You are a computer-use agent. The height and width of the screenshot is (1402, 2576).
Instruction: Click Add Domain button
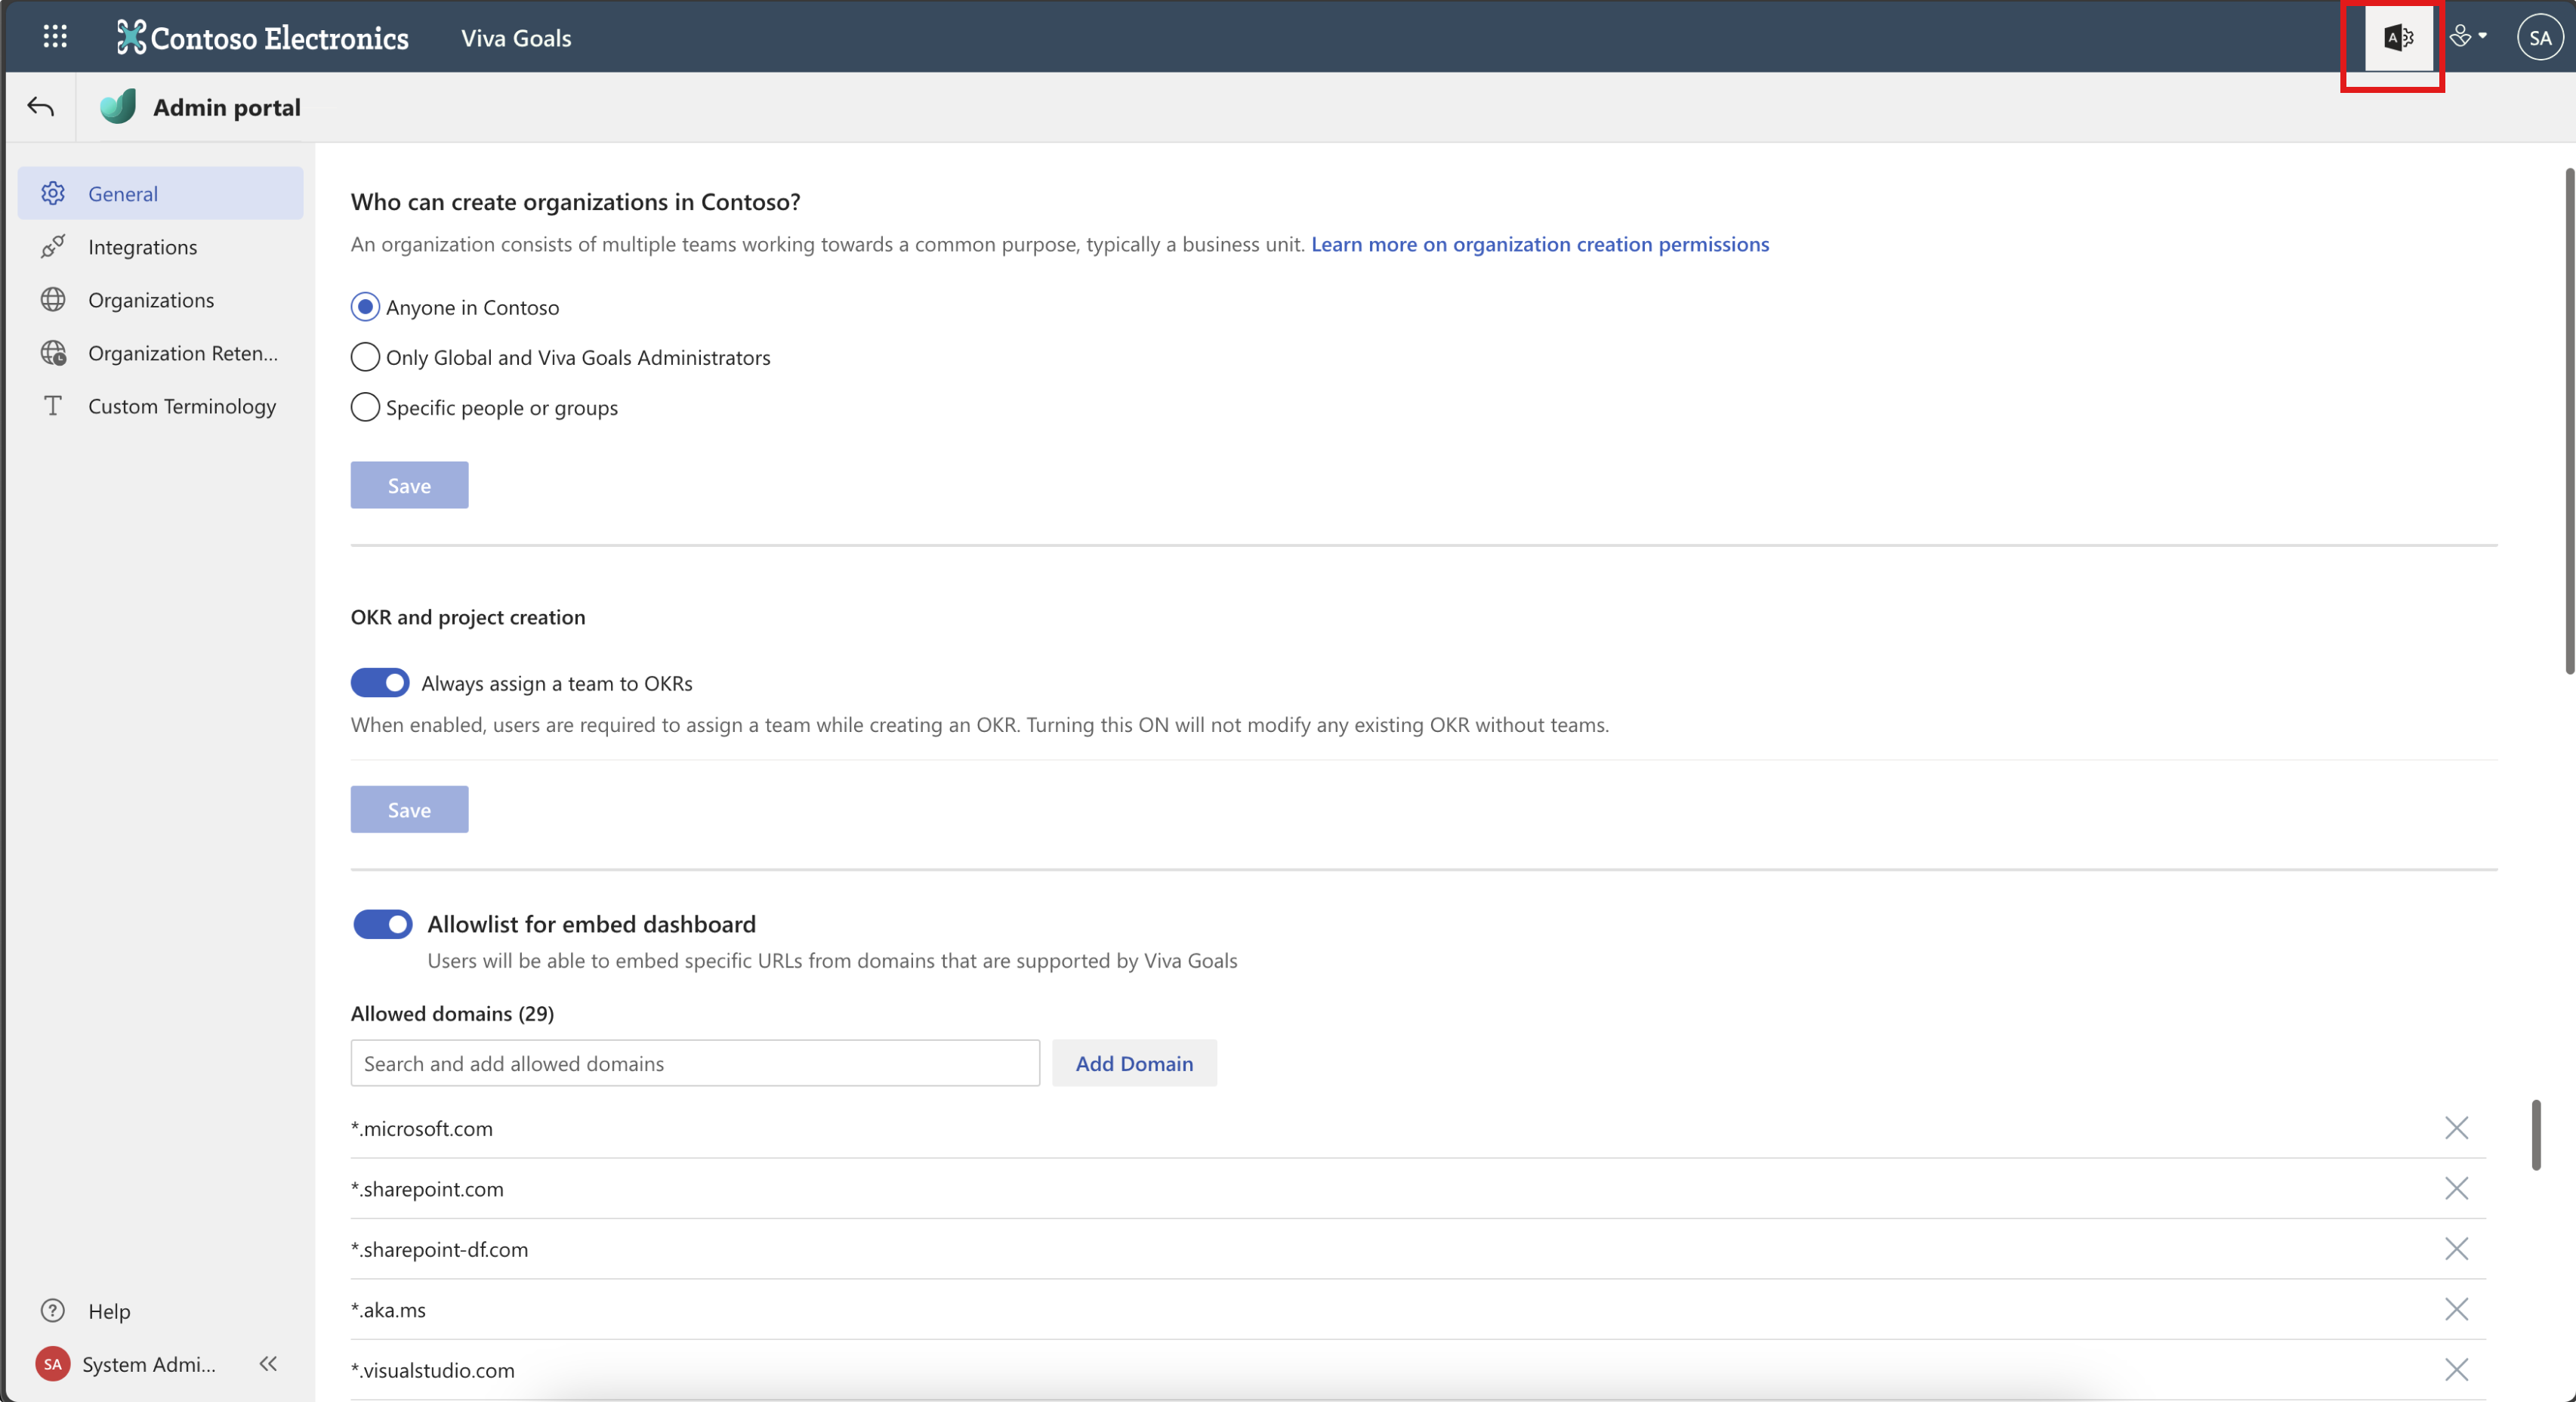1133,1063
